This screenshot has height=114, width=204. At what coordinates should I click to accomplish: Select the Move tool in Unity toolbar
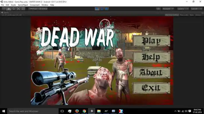pos(9,9)
